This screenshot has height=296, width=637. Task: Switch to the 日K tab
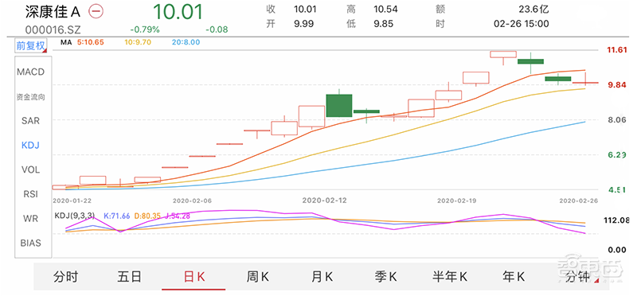pyautogui.click(x=193, y=277)
